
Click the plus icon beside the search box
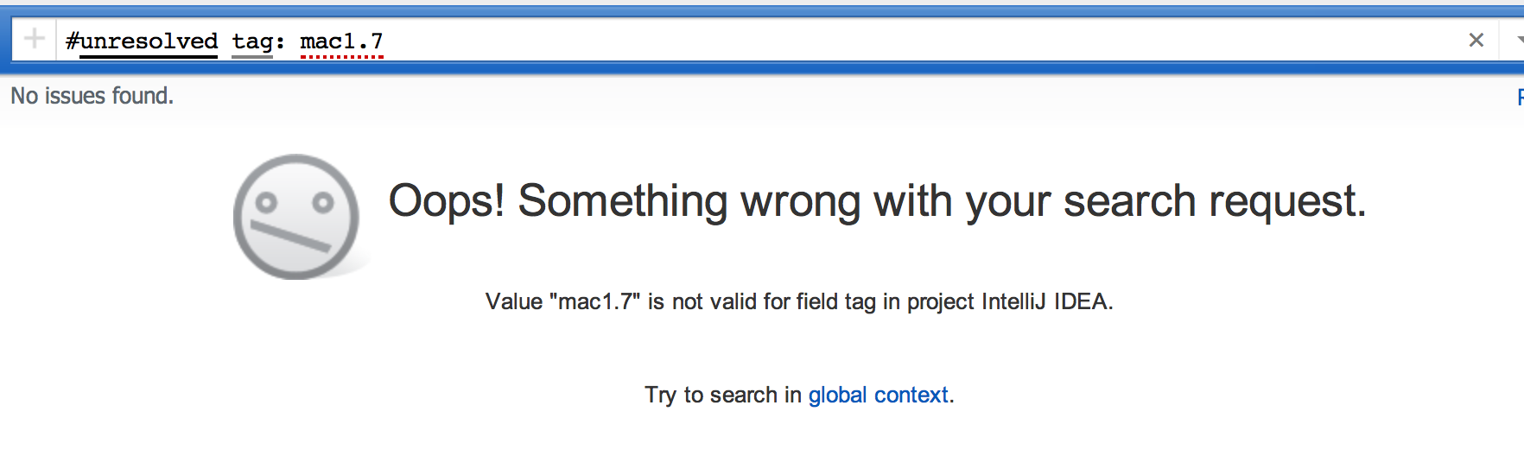[35, 39]
